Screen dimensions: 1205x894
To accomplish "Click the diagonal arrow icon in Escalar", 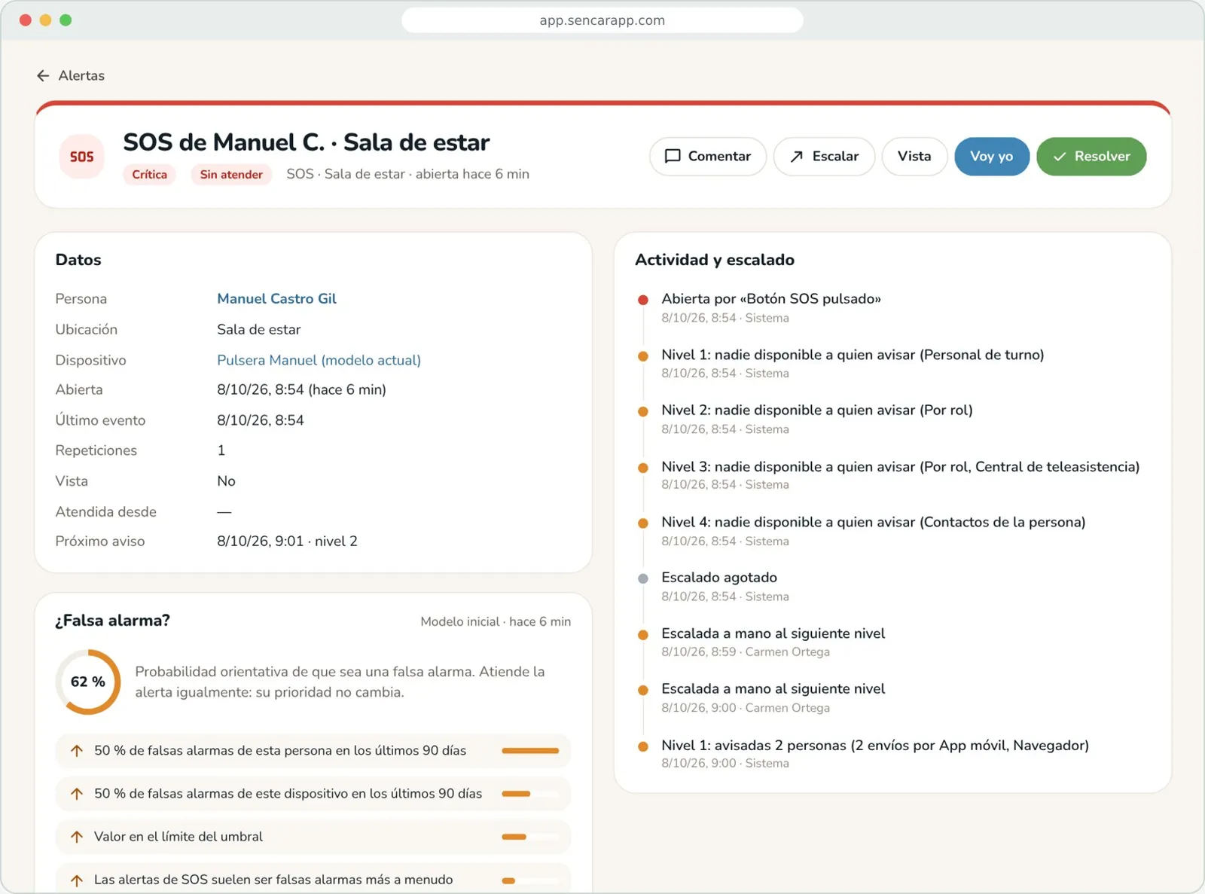I will click(x=796, y=157).
